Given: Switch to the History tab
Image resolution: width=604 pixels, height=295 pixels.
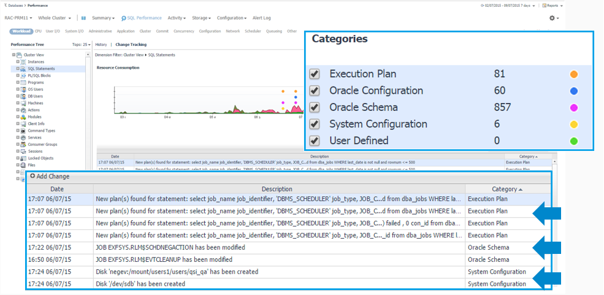Looking at the screenshot, I should pyautogui.click(x=101, y=45).
